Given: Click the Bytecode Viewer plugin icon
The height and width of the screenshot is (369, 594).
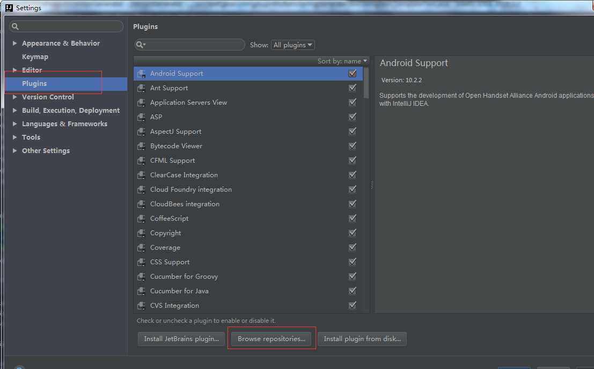Looking at the screenshot, I should [141, 146].
